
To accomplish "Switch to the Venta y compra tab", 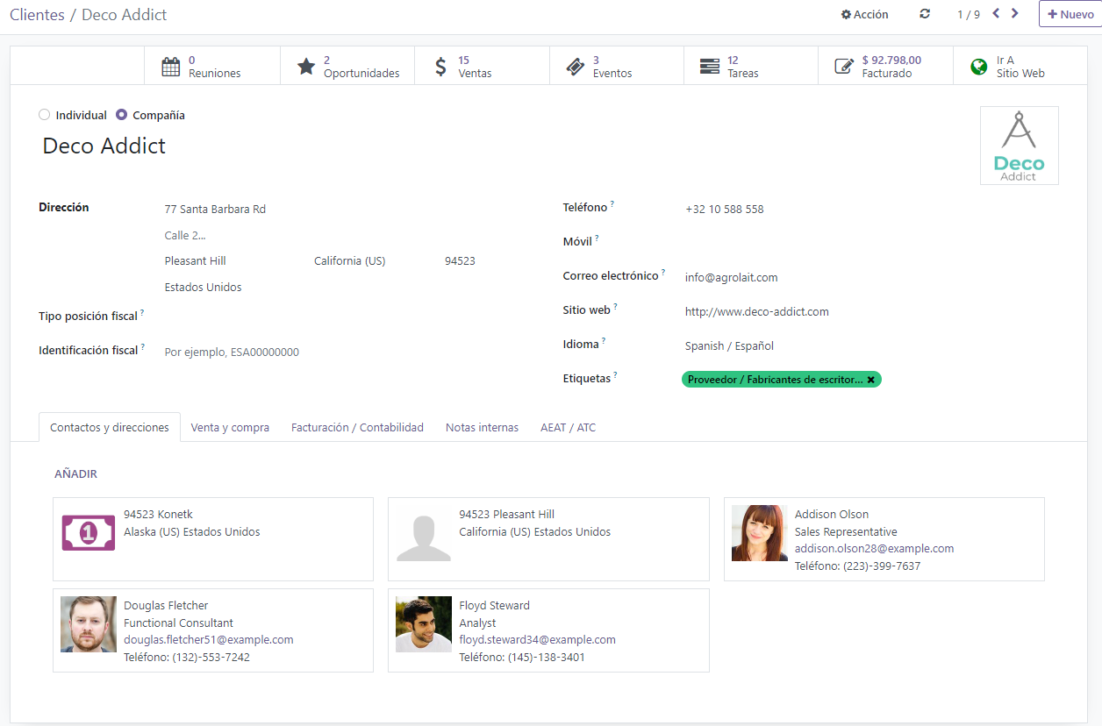I will [230, 427].
